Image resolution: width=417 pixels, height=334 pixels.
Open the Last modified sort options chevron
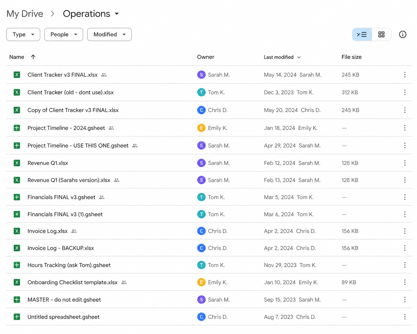(299, 57)
